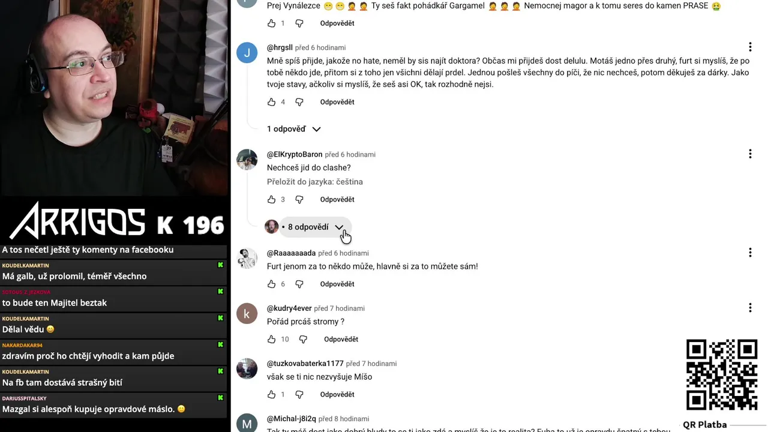Open options menu on @hrgsll comment
This screenshot has height=432, width=768.
coord(750,47)
